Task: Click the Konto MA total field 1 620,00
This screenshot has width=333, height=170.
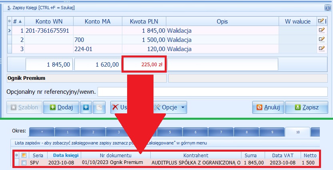Action: pos(97,64)
